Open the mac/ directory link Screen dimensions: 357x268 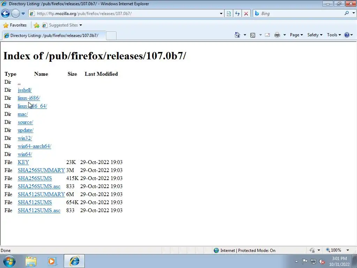click(x=23, y=114)
